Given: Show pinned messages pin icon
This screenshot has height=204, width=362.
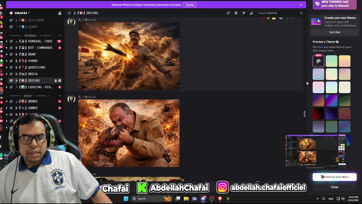Looking at the screenshot, I should pos(244,13).
